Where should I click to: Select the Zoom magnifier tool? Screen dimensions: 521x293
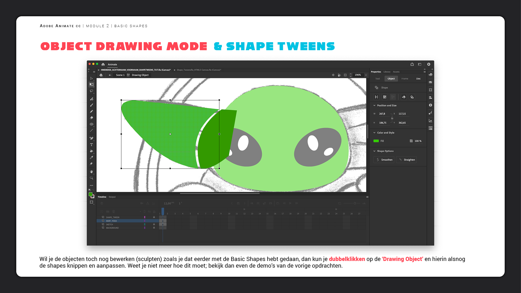pos(91,178)
